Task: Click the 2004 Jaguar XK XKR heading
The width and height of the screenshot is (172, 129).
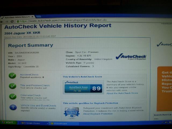Action: pyautogui.click(x=22, y=33)
